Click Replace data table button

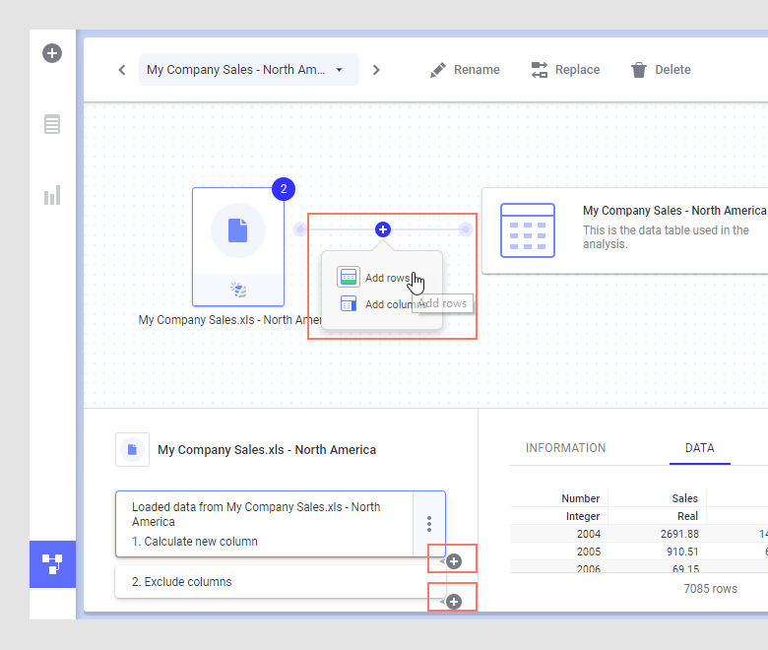[x=565, y=70]
